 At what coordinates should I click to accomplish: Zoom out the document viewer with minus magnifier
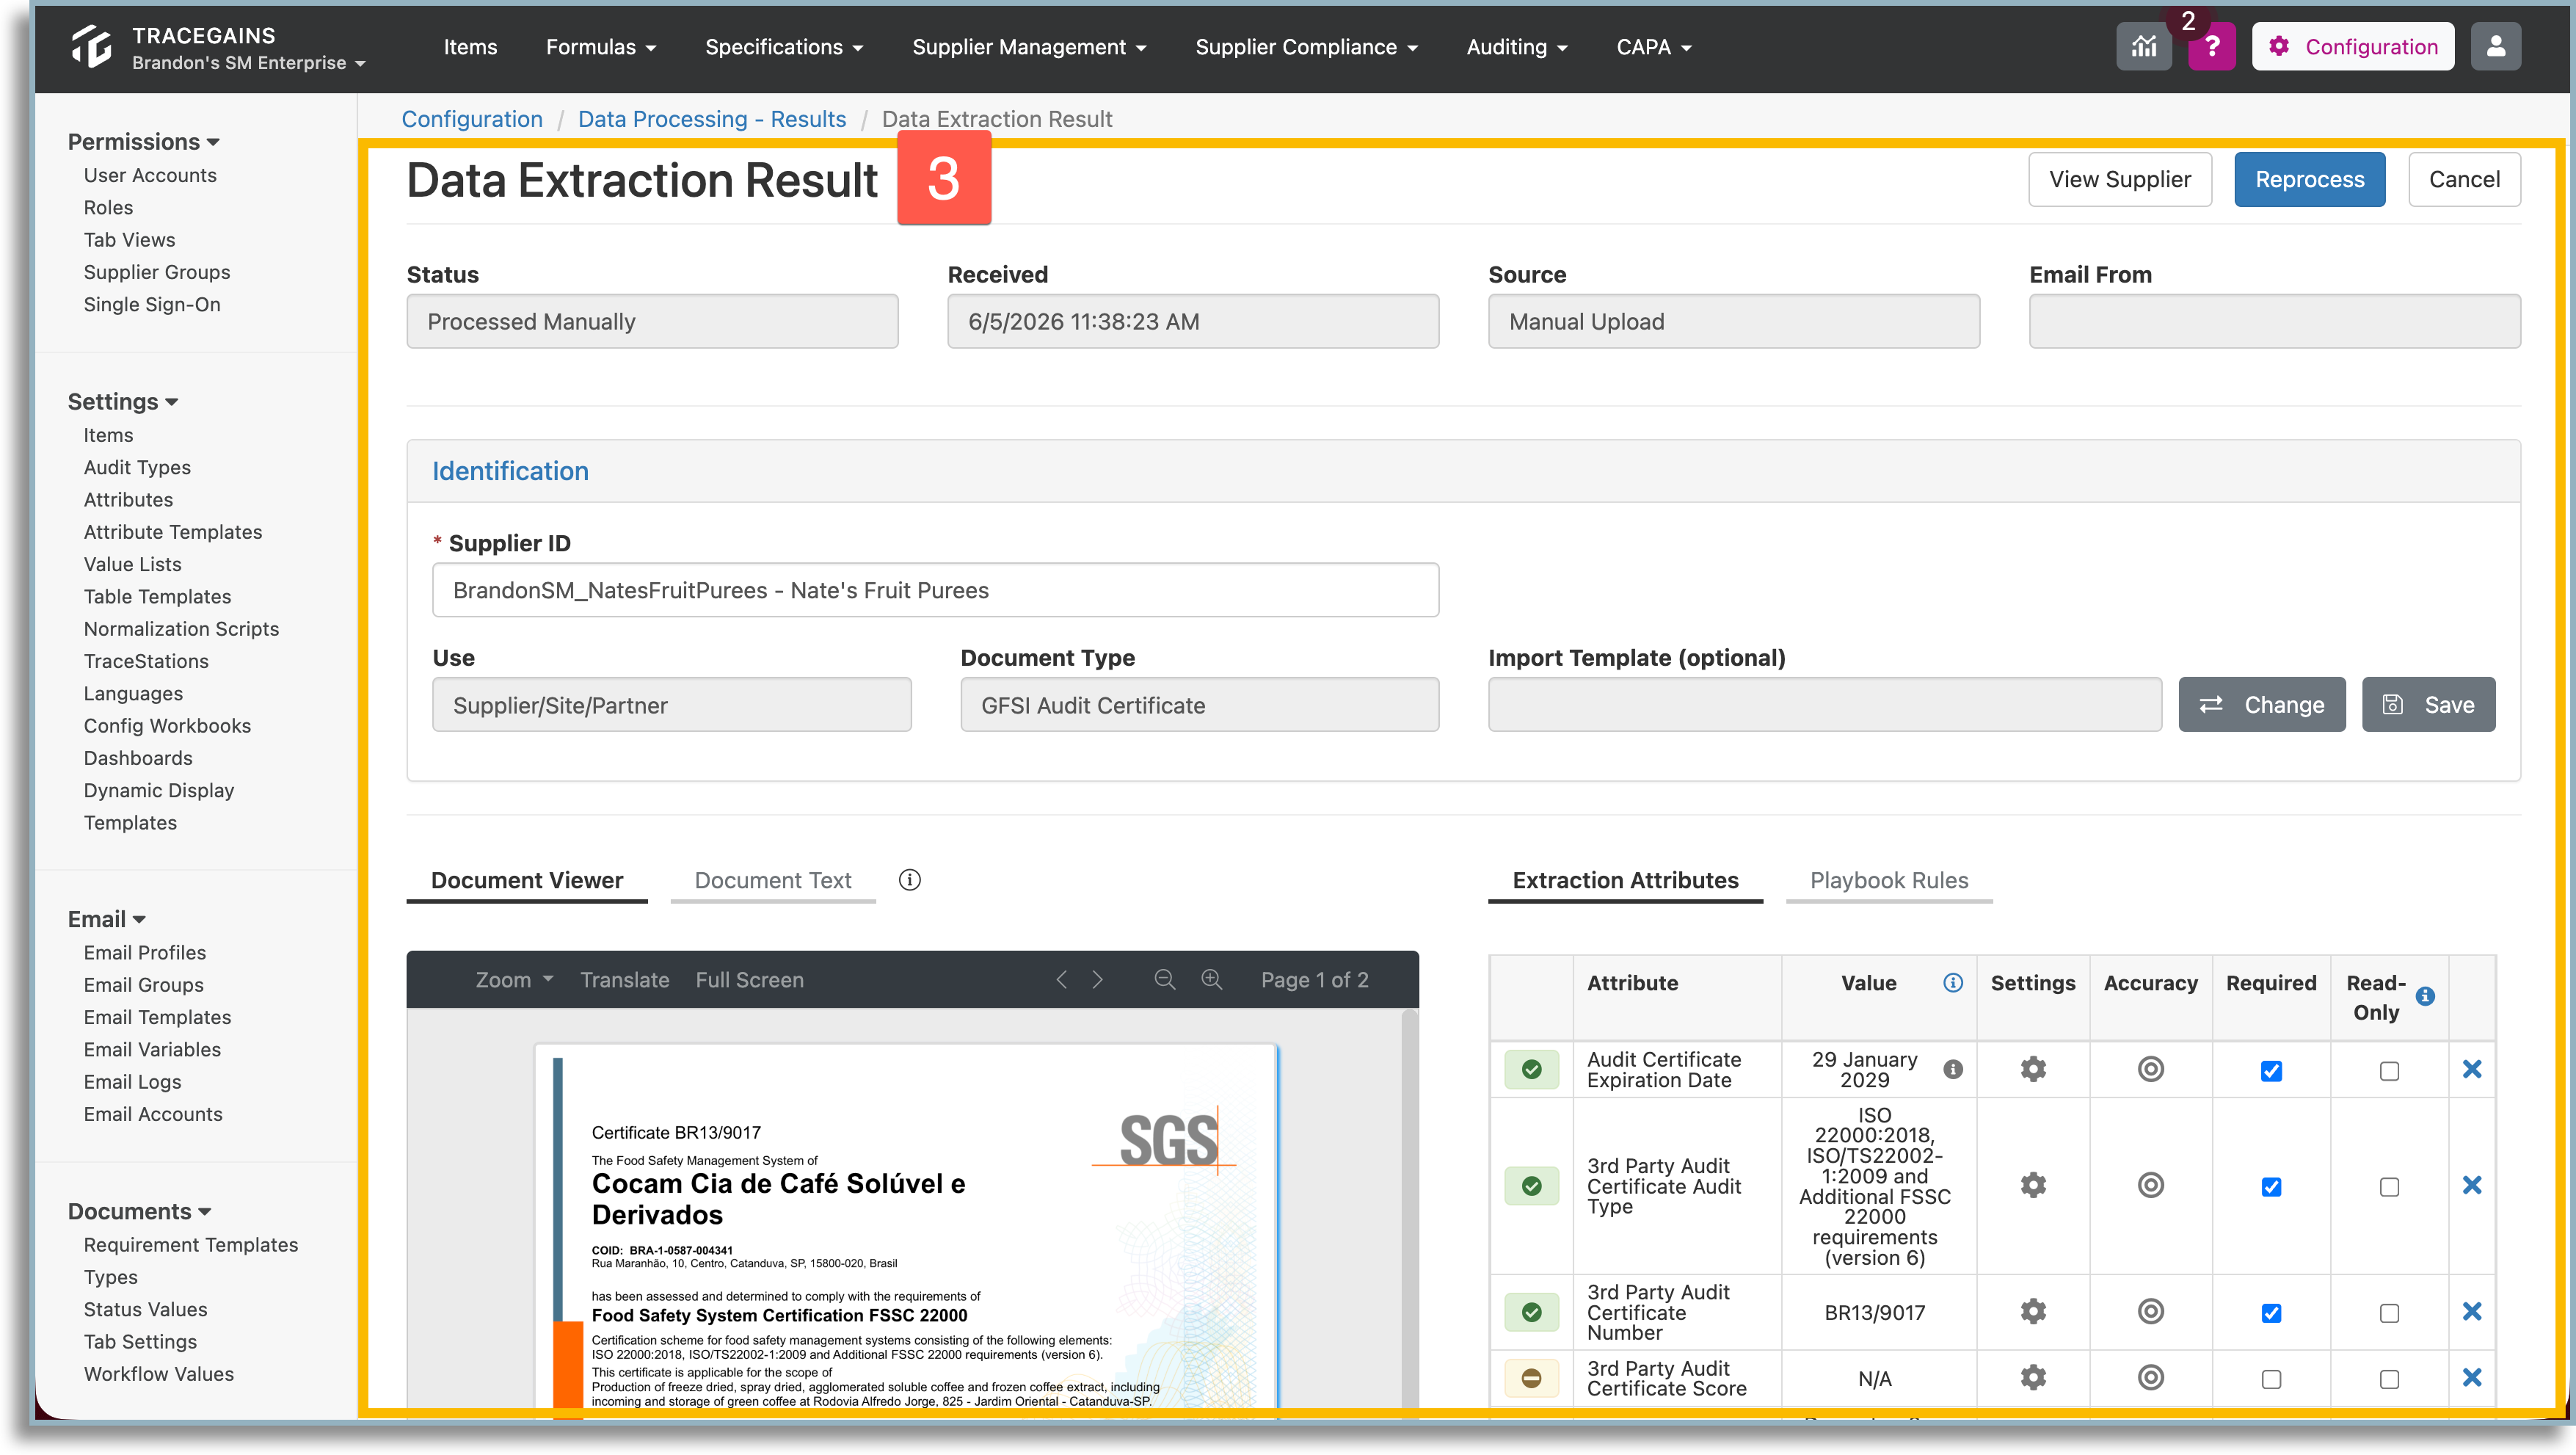coord(1164,980)
